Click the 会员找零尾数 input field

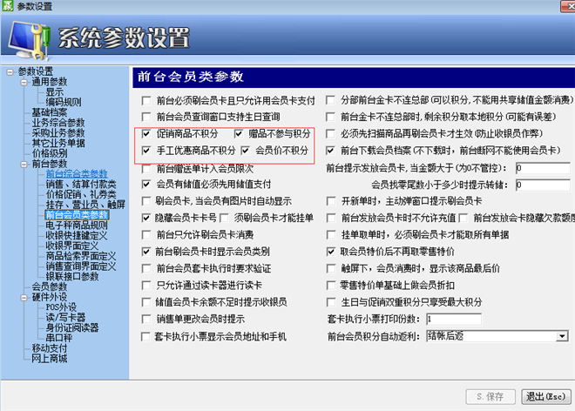(545, 185)
